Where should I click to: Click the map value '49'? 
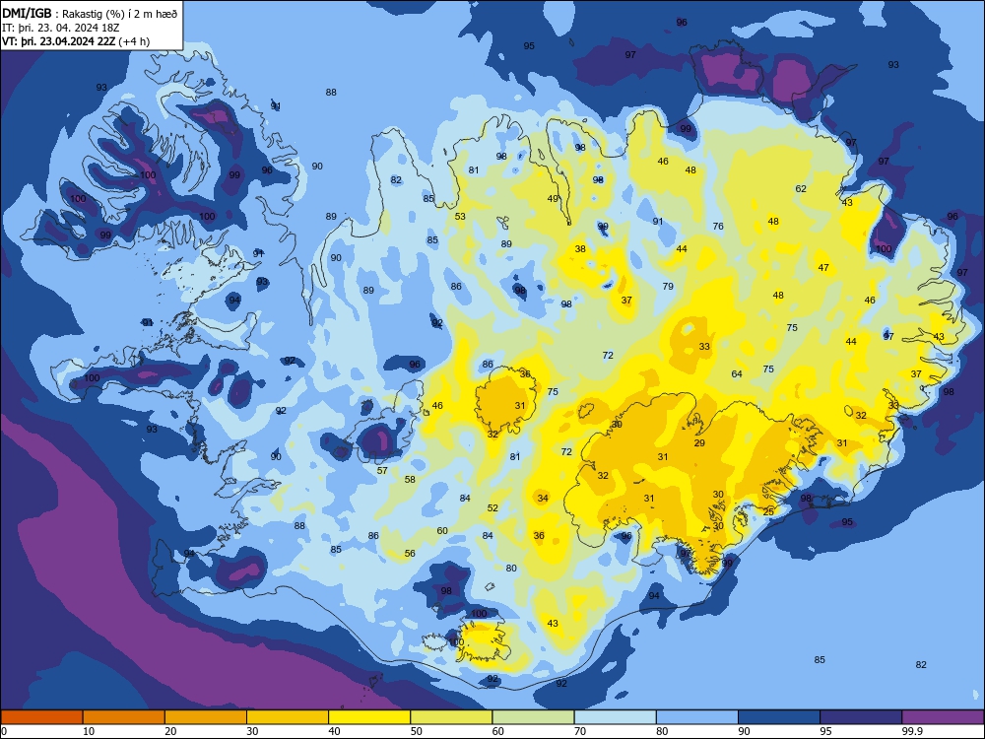point(553,199)
